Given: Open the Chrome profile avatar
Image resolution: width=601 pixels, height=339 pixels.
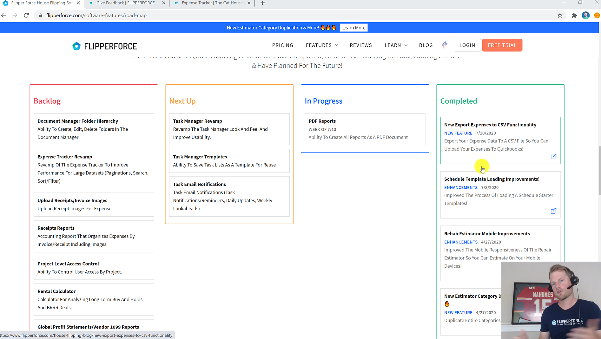Looking at the screenshot, I should click(586, 15).
